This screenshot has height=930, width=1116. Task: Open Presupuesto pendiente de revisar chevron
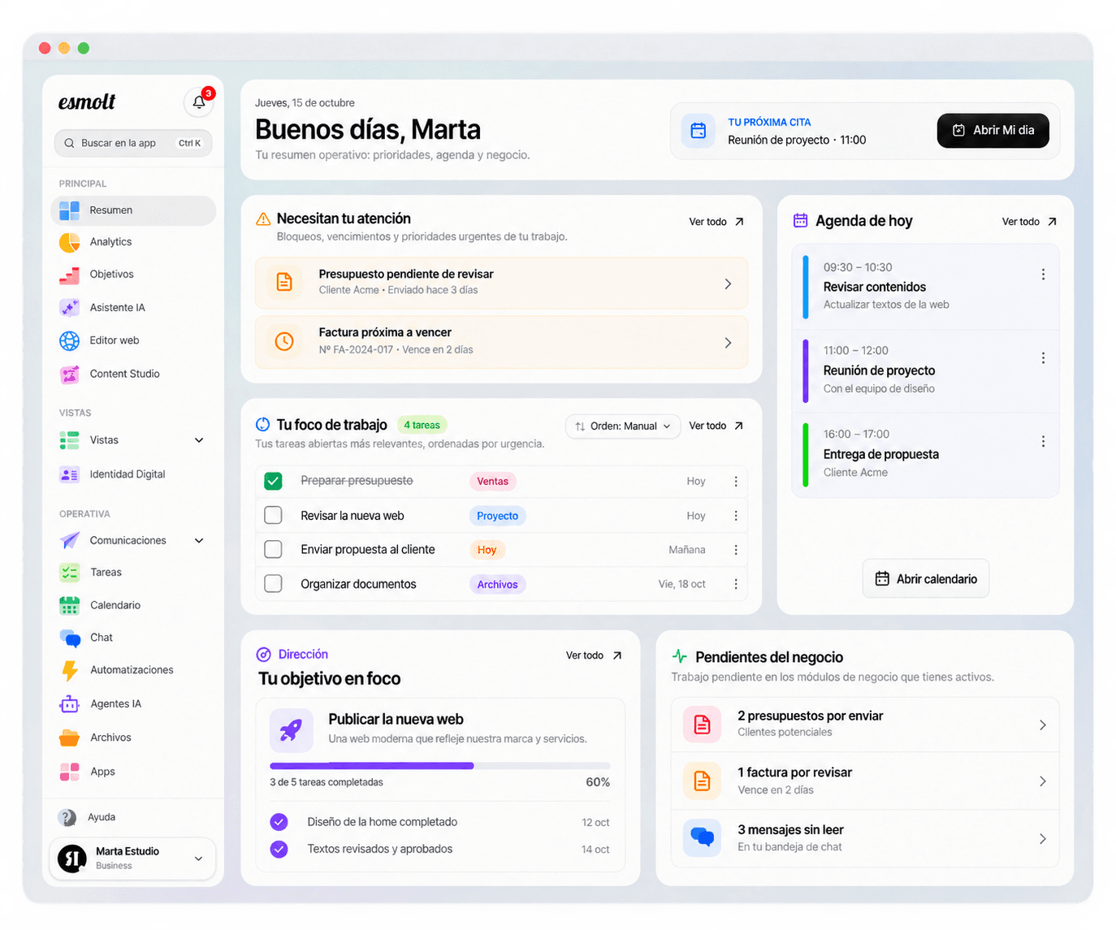728,283
